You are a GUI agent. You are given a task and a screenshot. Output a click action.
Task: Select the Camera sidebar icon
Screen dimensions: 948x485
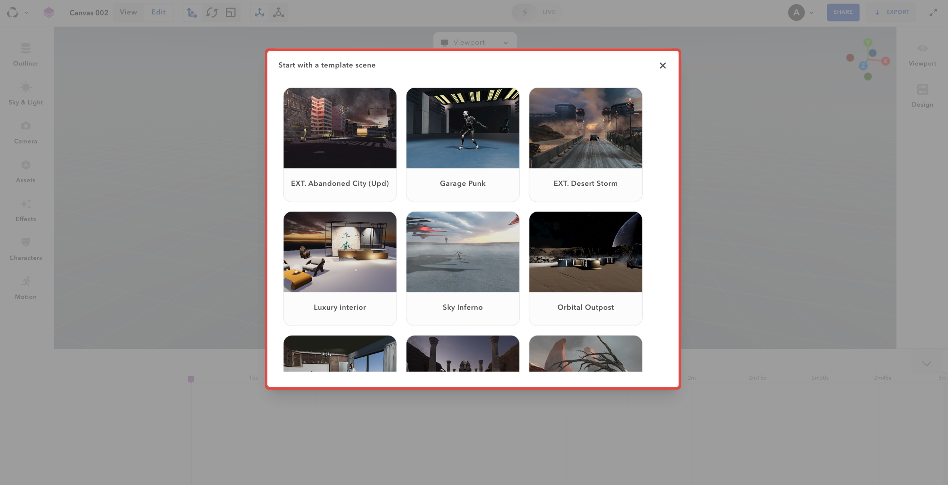coord(26,126)
